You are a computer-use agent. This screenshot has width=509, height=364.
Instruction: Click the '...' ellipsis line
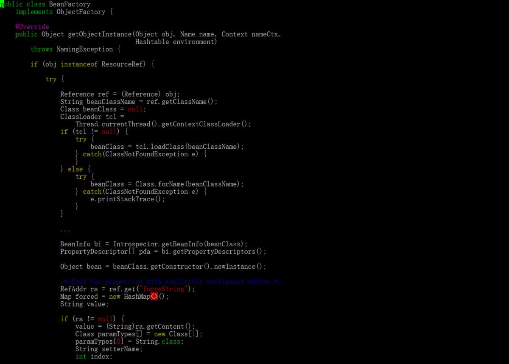point(65,231)
